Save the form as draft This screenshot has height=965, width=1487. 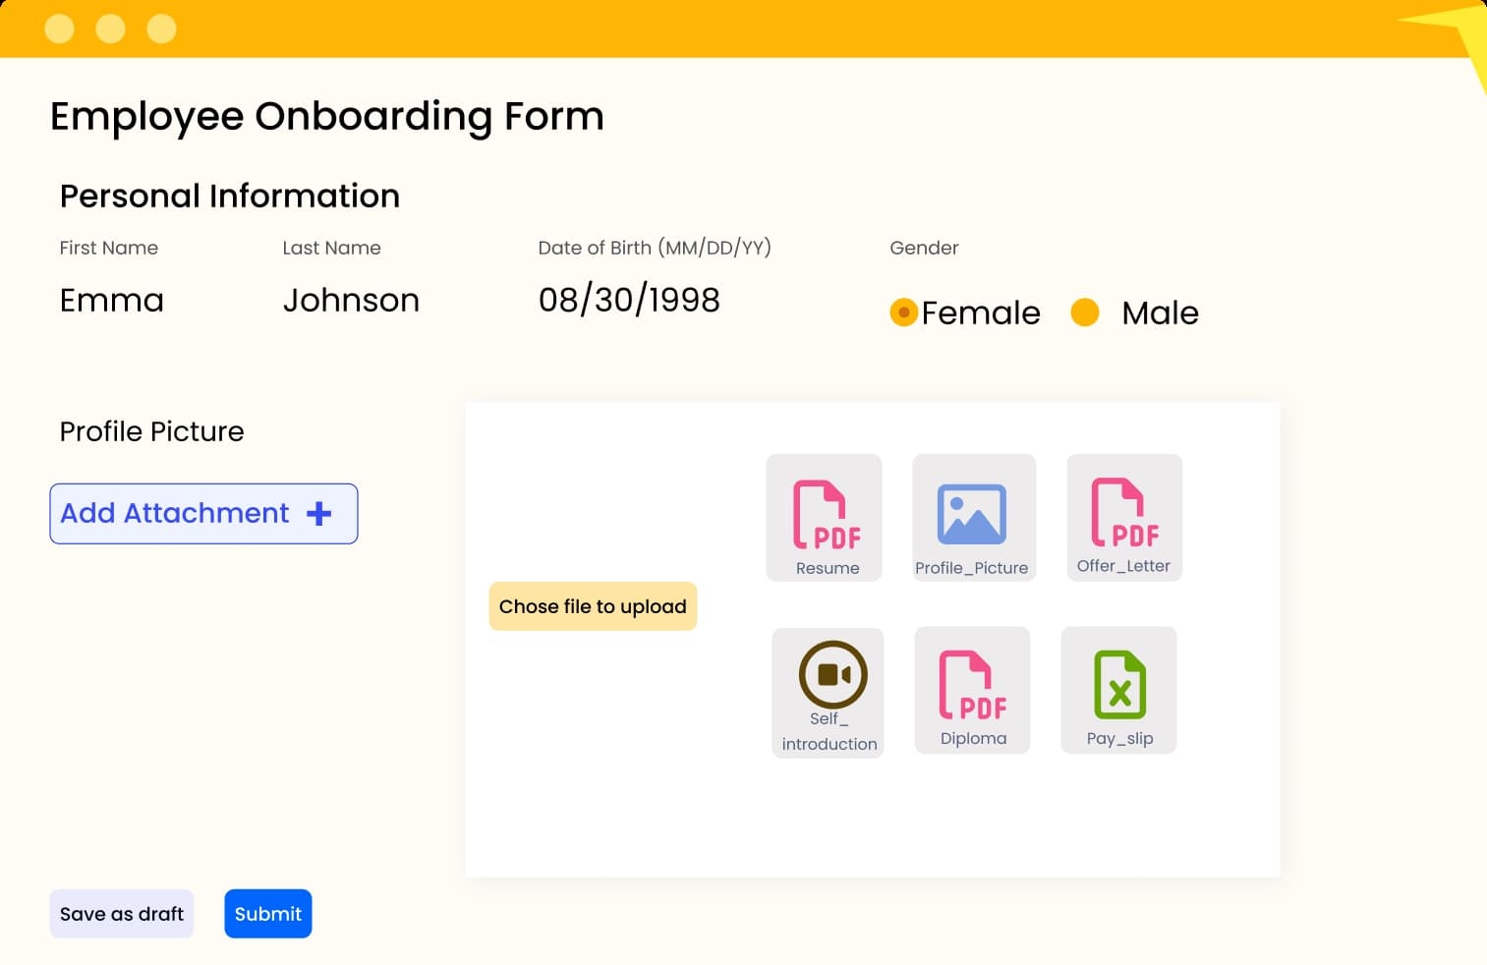(x=122, y=914)
